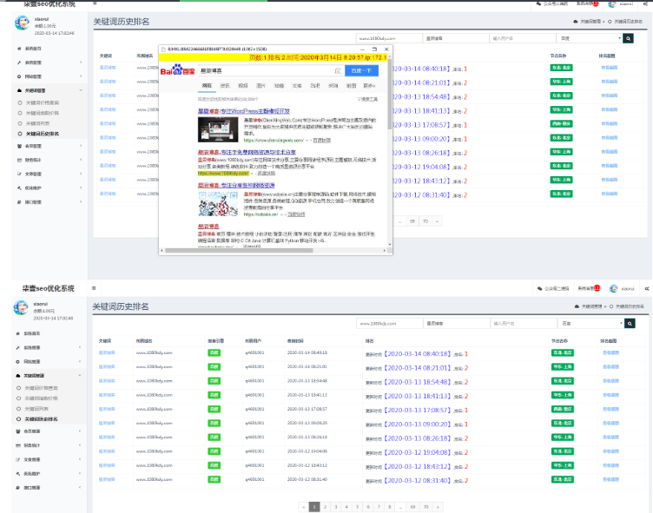
Task: Click the xiaorui avatar in the lower sidebar
Action: click(x=21, y=308)
